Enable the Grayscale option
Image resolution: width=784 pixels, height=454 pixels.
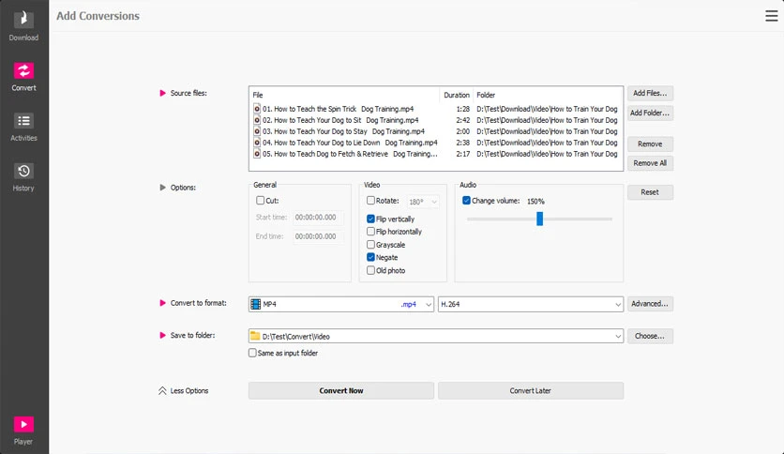pos(370,245)
